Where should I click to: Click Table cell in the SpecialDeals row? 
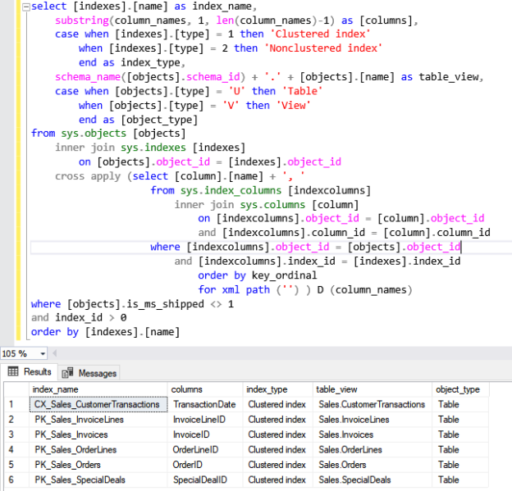click(x=460, y=480)
